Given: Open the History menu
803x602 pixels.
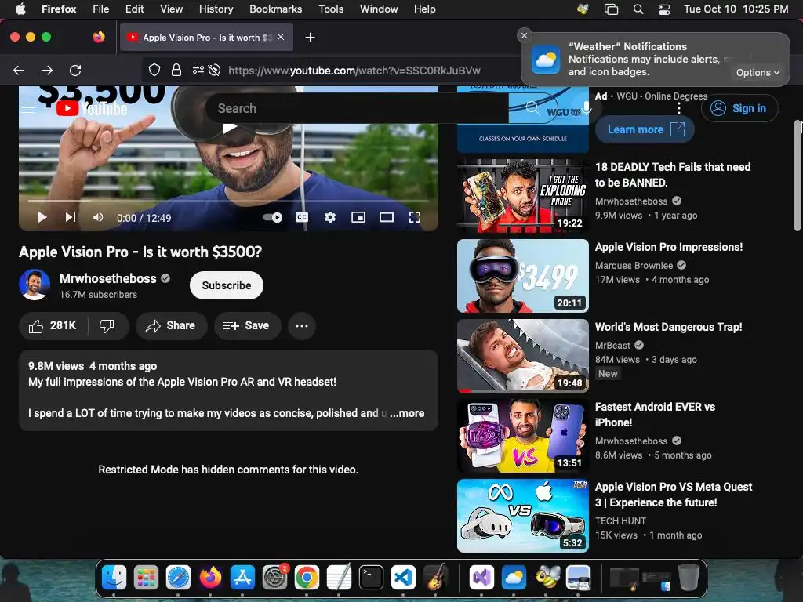Looking at the screenshot, I should coord(216,9).
